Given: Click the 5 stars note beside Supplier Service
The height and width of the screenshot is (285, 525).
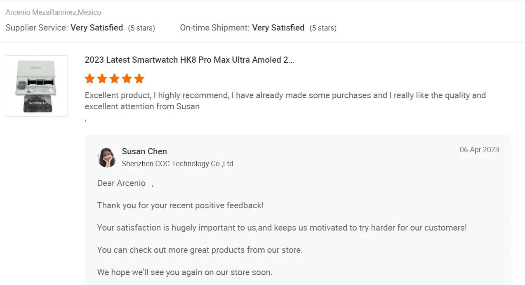Looking at the screenshot, I should (x=141, y=28).
